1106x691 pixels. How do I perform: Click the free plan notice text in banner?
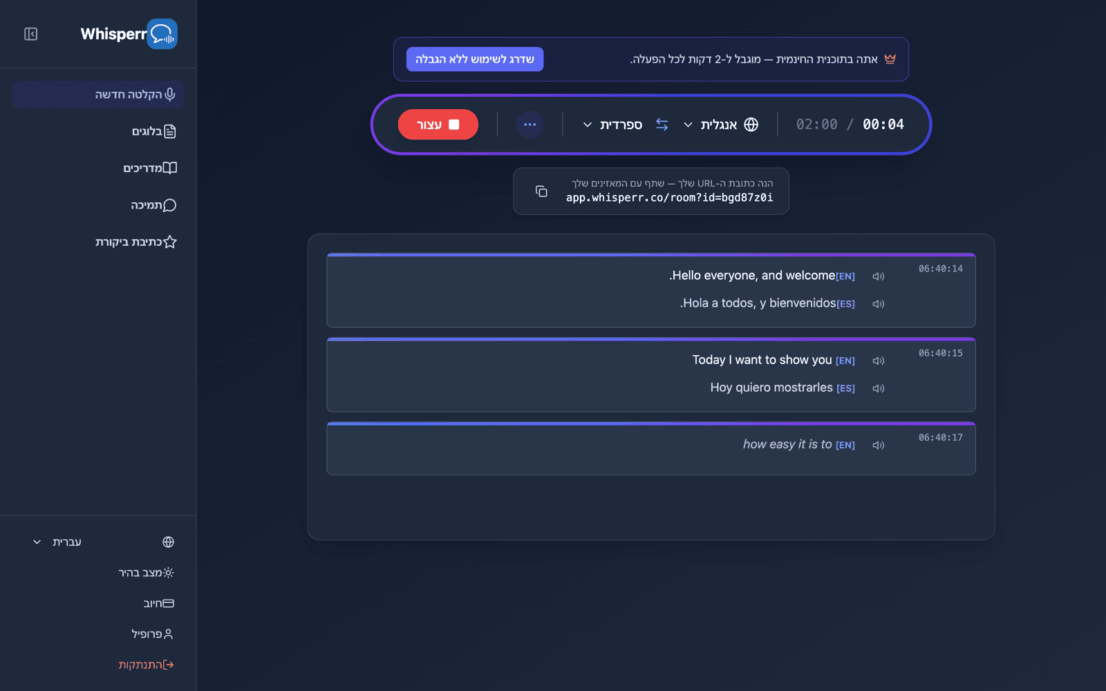(x=753, y=59)
